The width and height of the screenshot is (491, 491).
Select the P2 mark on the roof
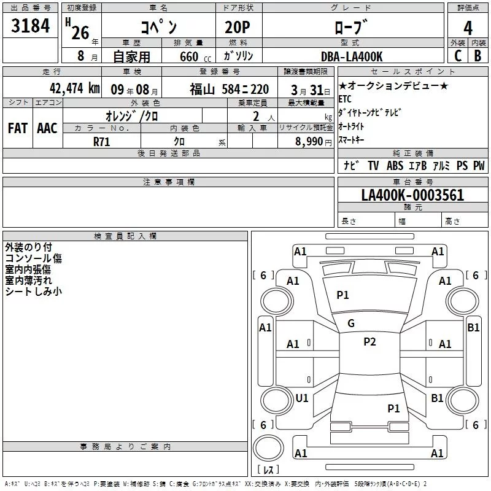369,342
